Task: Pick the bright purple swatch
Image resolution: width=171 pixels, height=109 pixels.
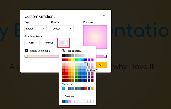Action: pos(89,60)
